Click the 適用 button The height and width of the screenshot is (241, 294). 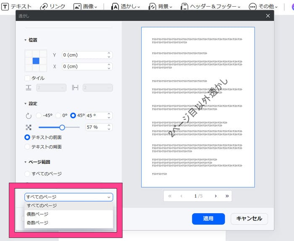(x=208, y=219)
